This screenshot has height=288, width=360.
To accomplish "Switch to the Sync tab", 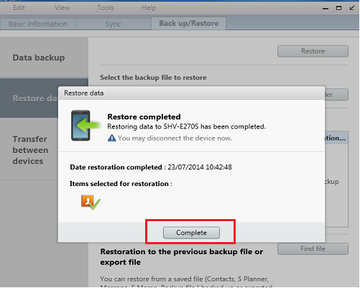I will (113, 24).
